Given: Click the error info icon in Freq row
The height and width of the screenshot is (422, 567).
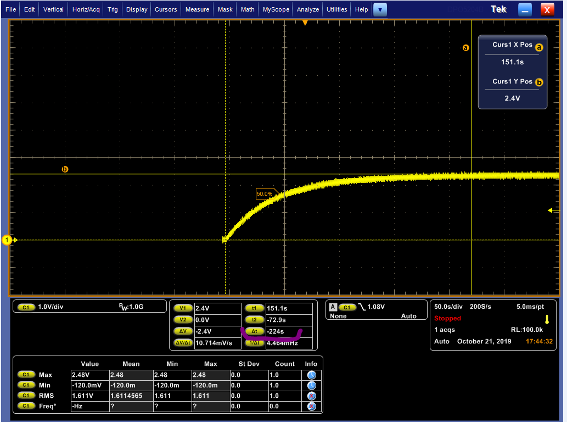Looking at the screenshot, I should coord(311,407).
